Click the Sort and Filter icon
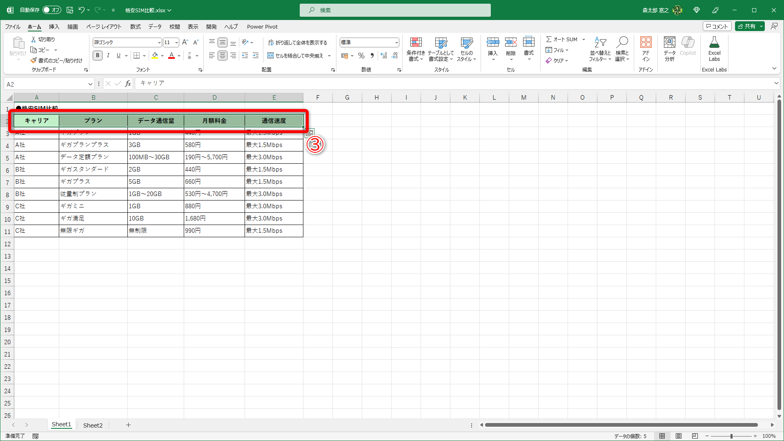The height and width of the screenshot is (441, 784). (600, 43)
